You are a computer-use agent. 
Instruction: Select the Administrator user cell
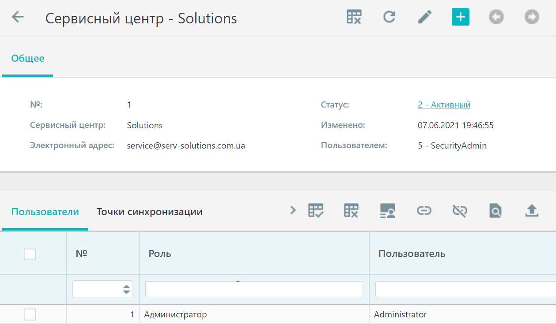[462, 314]
